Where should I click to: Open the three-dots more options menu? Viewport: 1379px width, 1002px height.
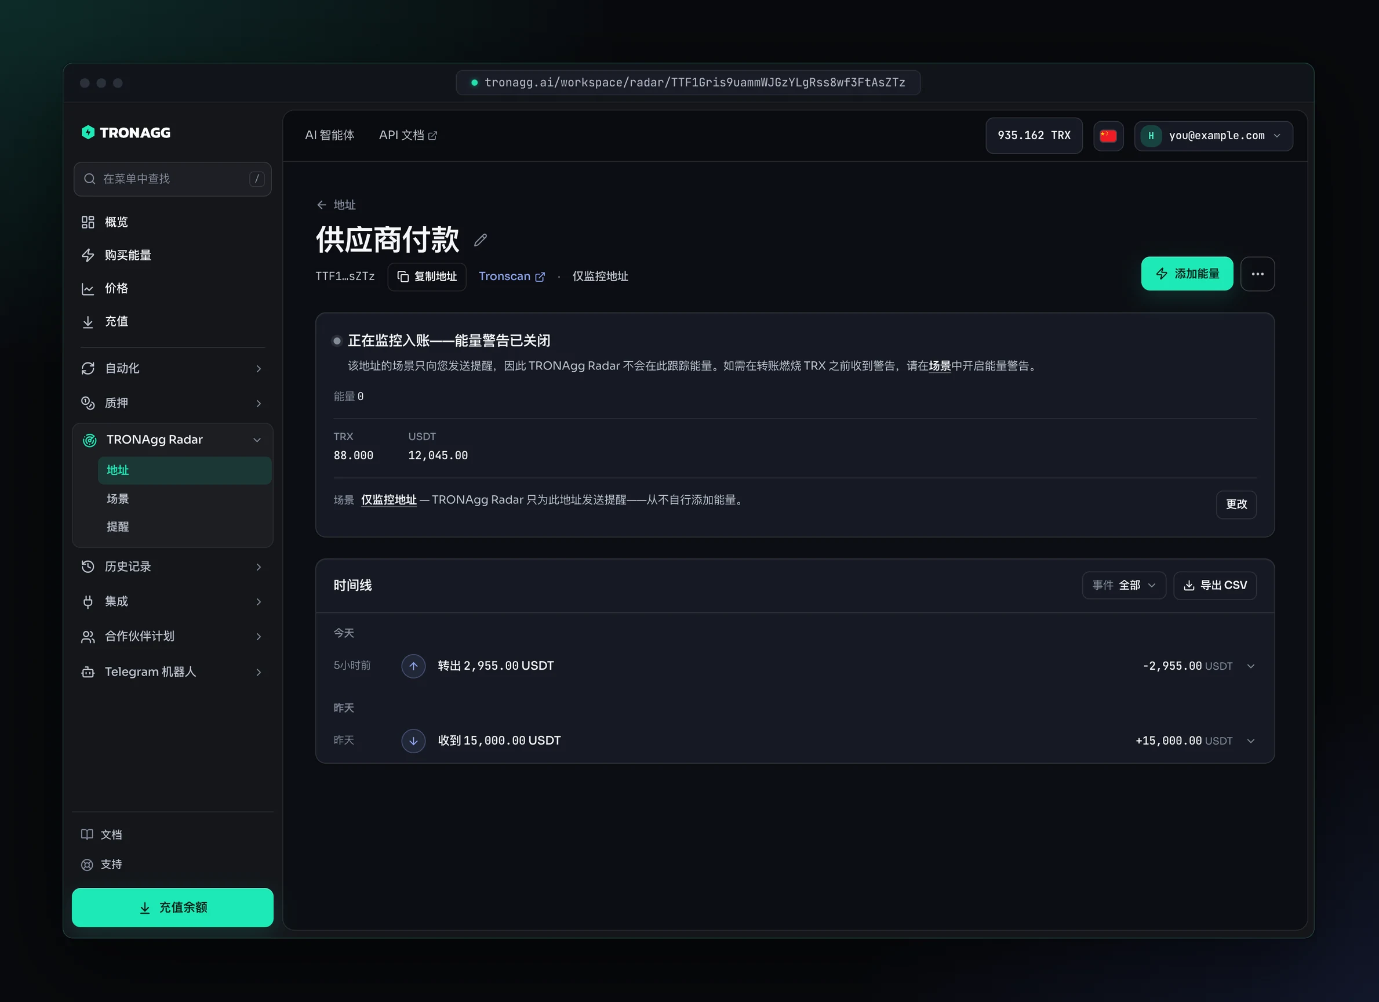(1257, 274)
